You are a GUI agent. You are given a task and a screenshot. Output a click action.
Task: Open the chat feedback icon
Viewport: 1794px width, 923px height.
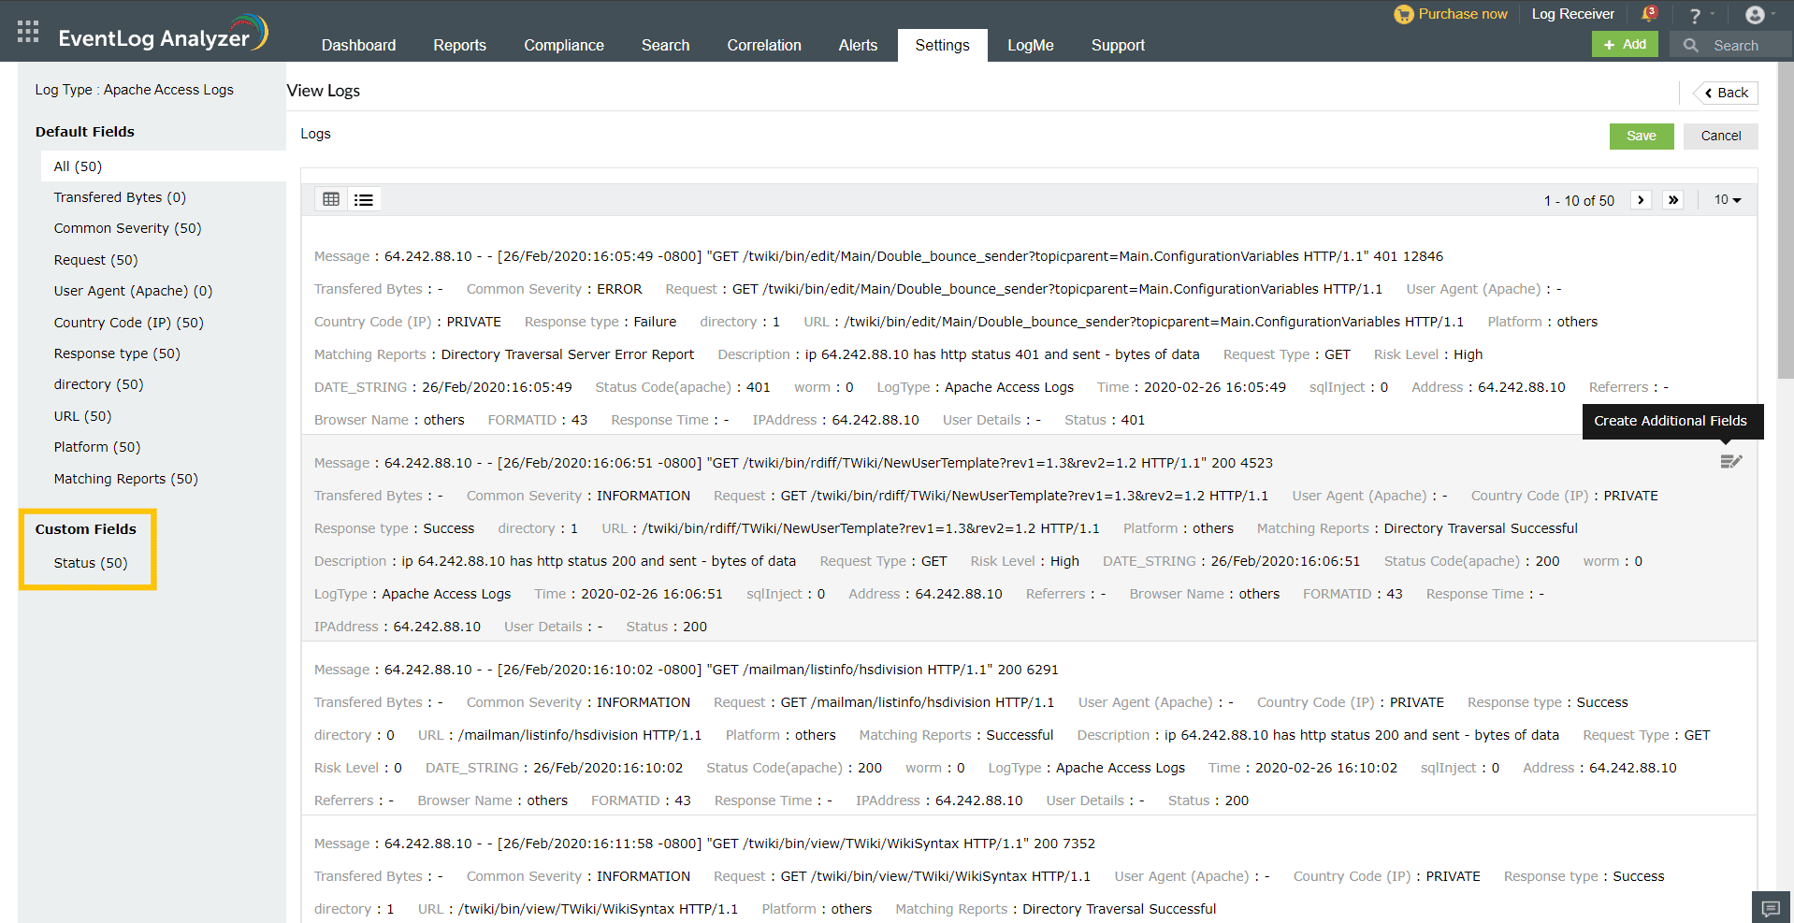(x=1771, y=907)
